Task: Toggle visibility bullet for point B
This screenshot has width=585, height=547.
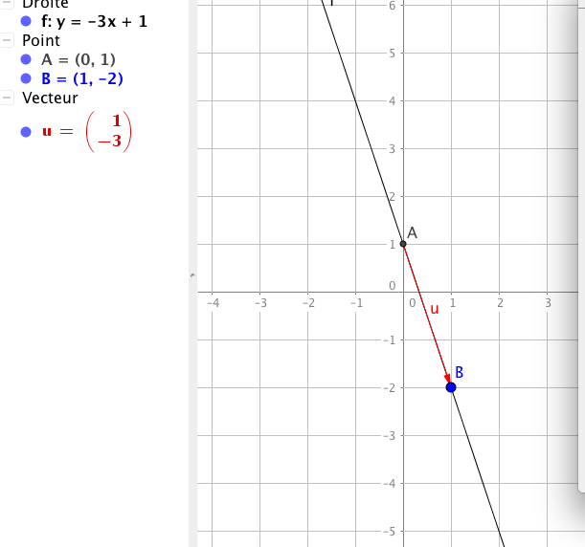Action: coord(26,78)
